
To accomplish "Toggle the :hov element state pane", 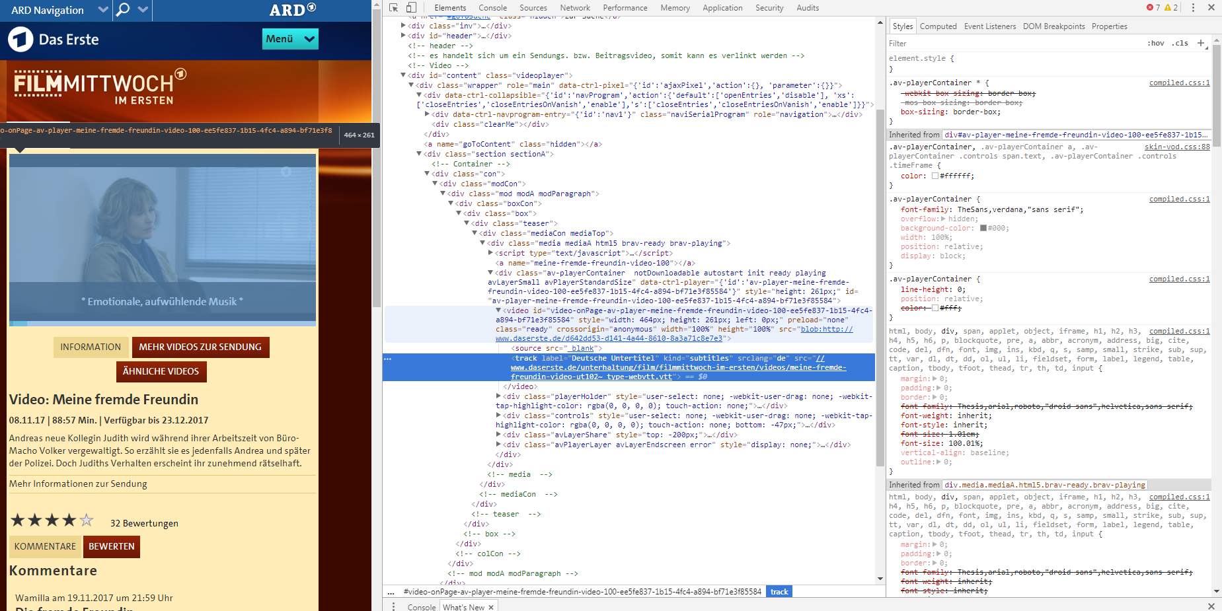I will [1156, 43].
